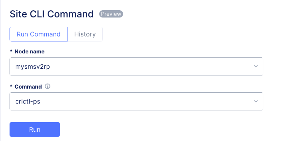Image resolution: width=293 pixels, height=141 pixels.
Task: Click the Preview badge
Action: [x=111, y=14]
